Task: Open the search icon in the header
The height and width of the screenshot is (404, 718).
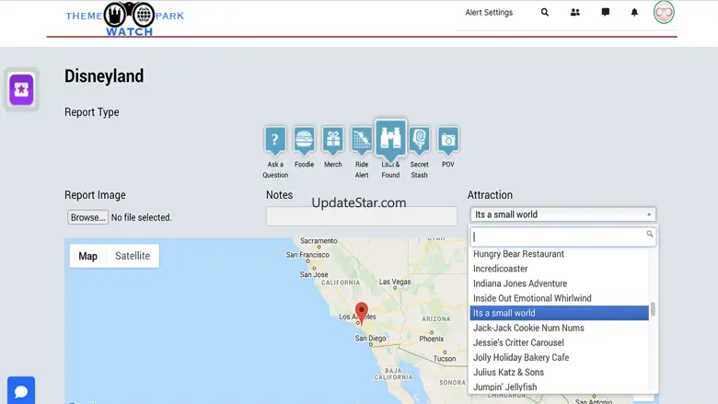Action: (x=544, y=12)
